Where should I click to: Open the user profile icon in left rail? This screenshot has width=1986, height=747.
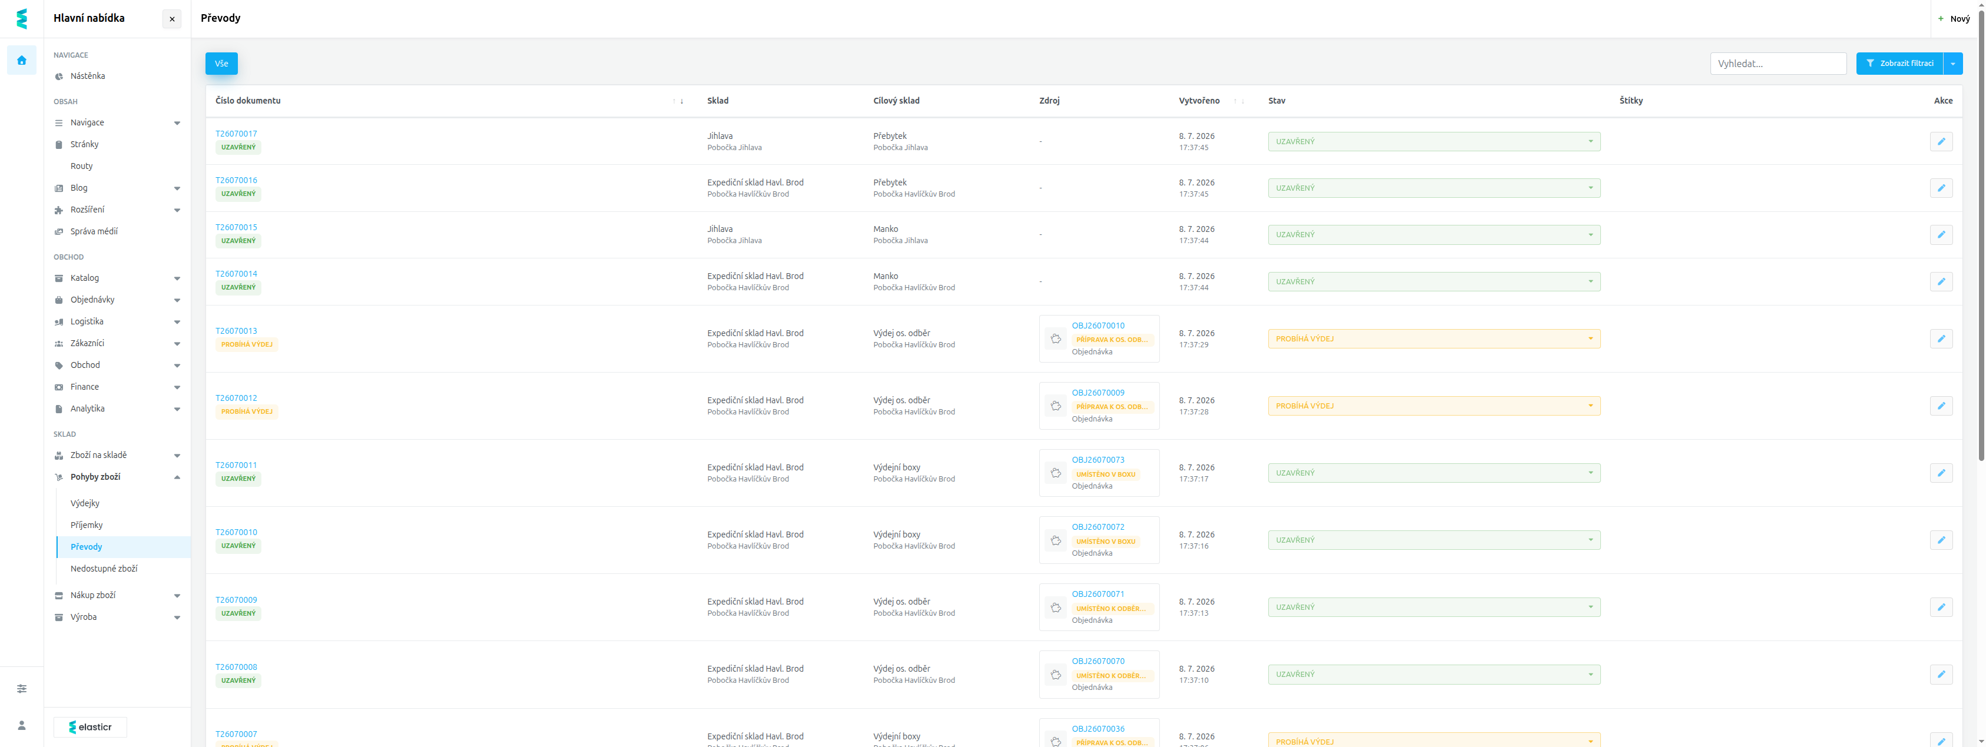[x=22, y=725]
